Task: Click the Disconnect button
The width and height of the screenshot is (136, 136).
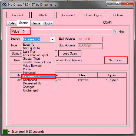Action: pos(68,15)
